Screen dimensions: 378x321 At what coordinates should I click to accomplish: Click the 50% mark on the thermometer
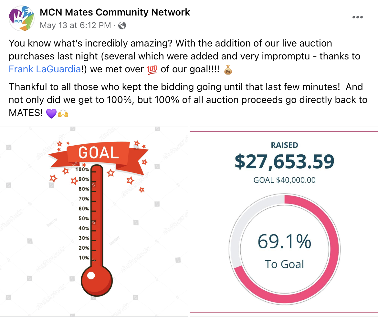point(83,219)
